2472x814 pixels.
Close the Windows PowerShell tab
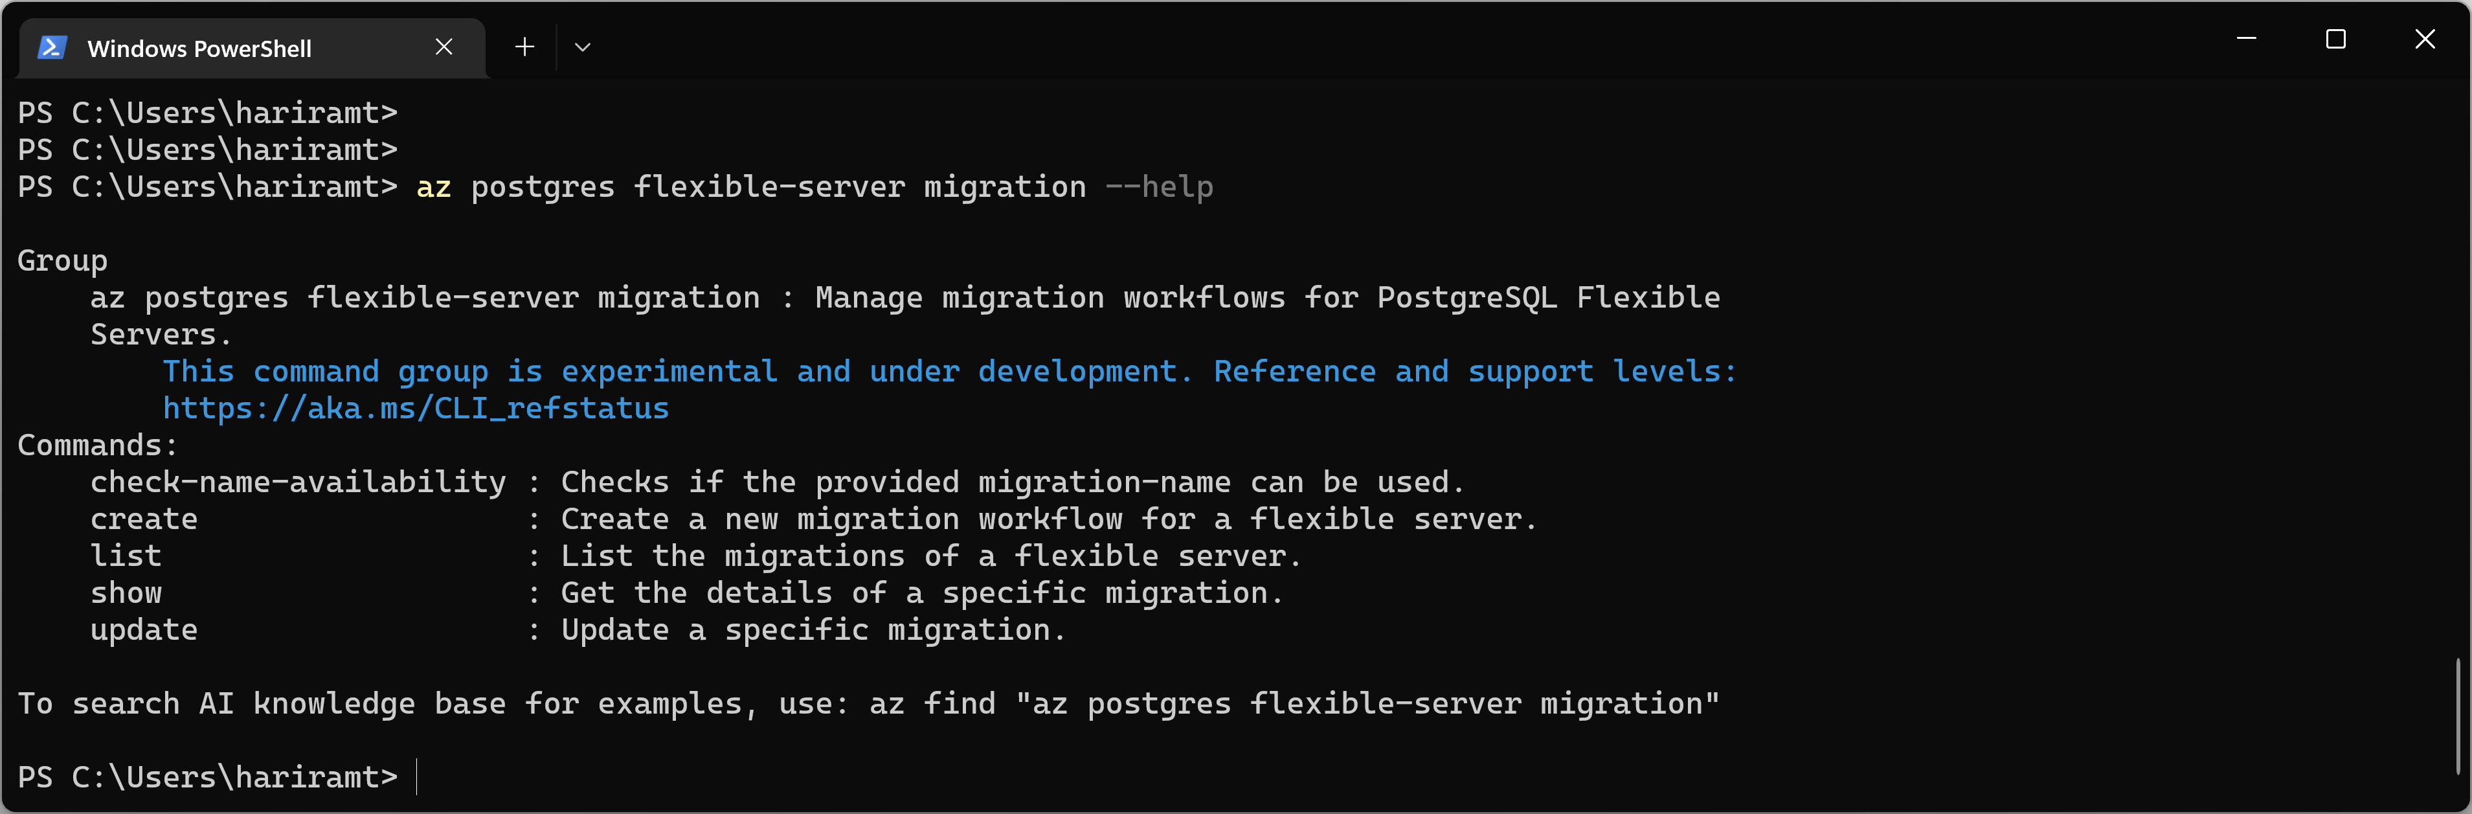[444, 46]
